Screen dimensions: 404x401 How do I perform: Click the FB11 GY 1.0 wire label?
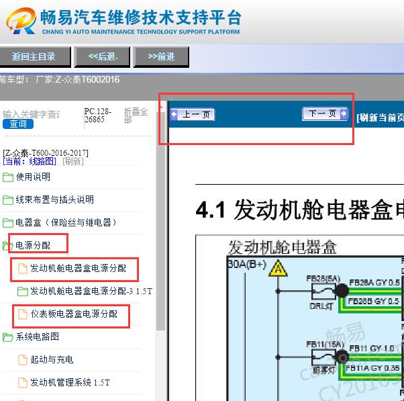pyautogui.click(x=372, y=349)
